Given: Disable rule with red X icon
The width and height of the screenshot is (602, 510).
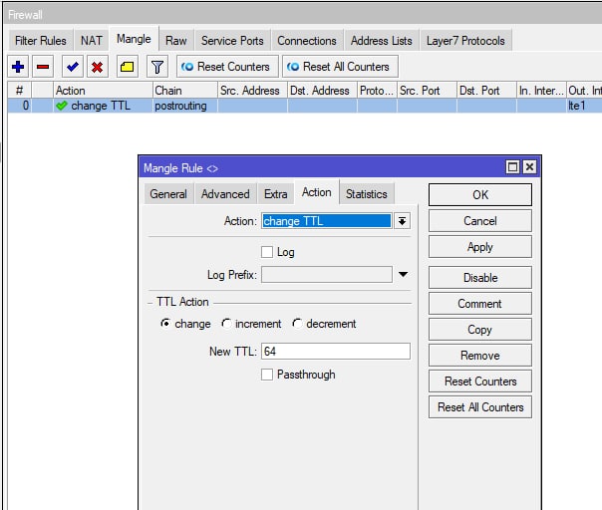Looking at the screenshot, I should point(97,67).
